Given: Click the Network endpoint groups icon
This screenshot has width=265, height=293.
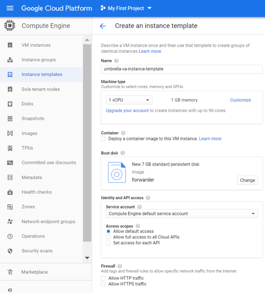Looking at the screenshot, I should (x=10, y=221).
